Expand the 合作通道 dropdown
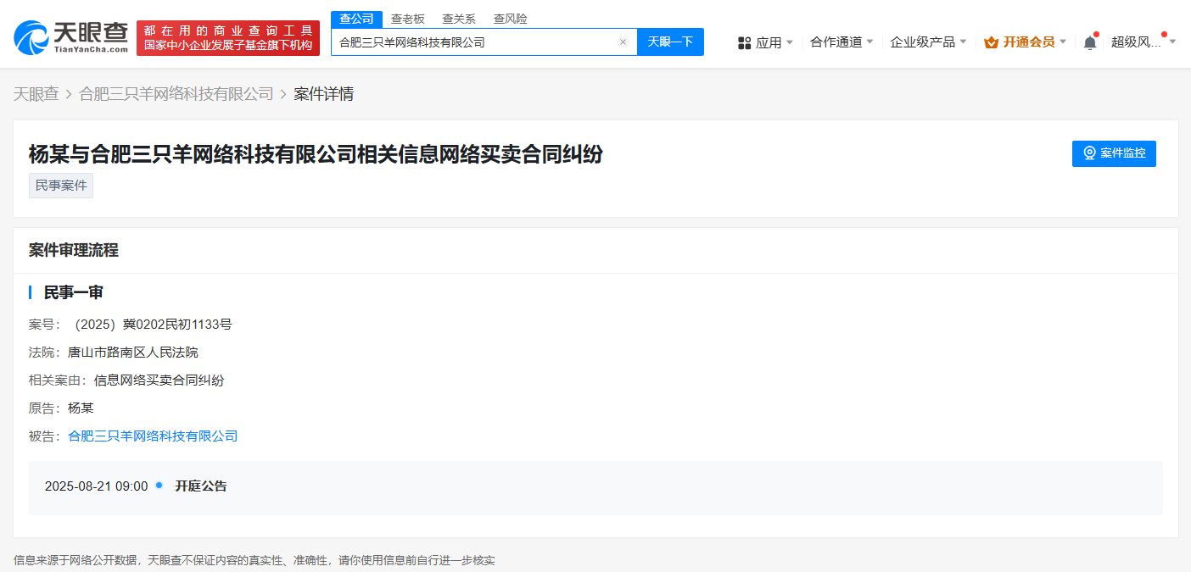 [836, 42]
